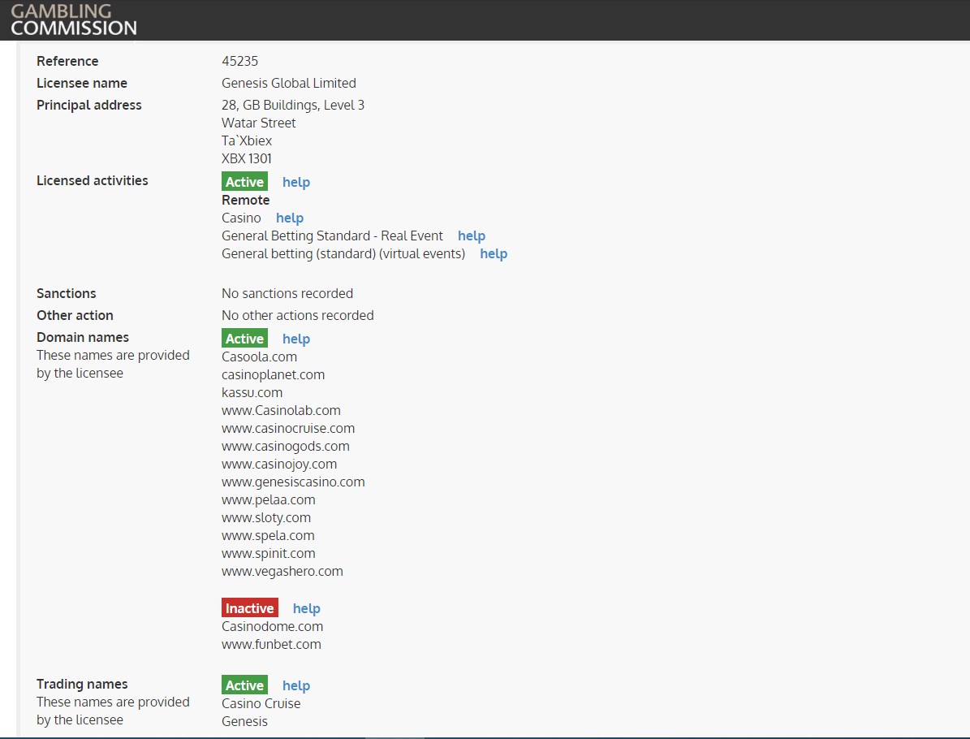Select domain www.casinocruise.com
This screenshot has height=739, width=970.
point(288,429)
